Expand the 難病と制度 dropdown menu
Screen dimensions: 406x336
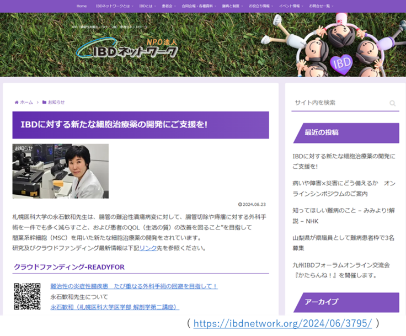click(x=232, y=6)
